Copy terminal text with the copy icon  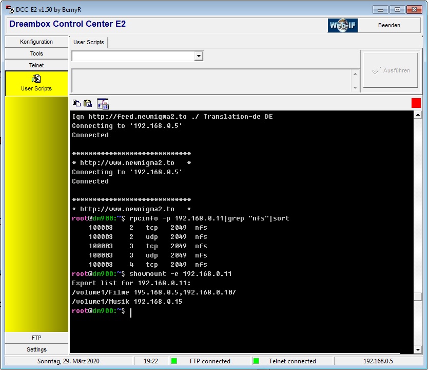tap(76, 103)
